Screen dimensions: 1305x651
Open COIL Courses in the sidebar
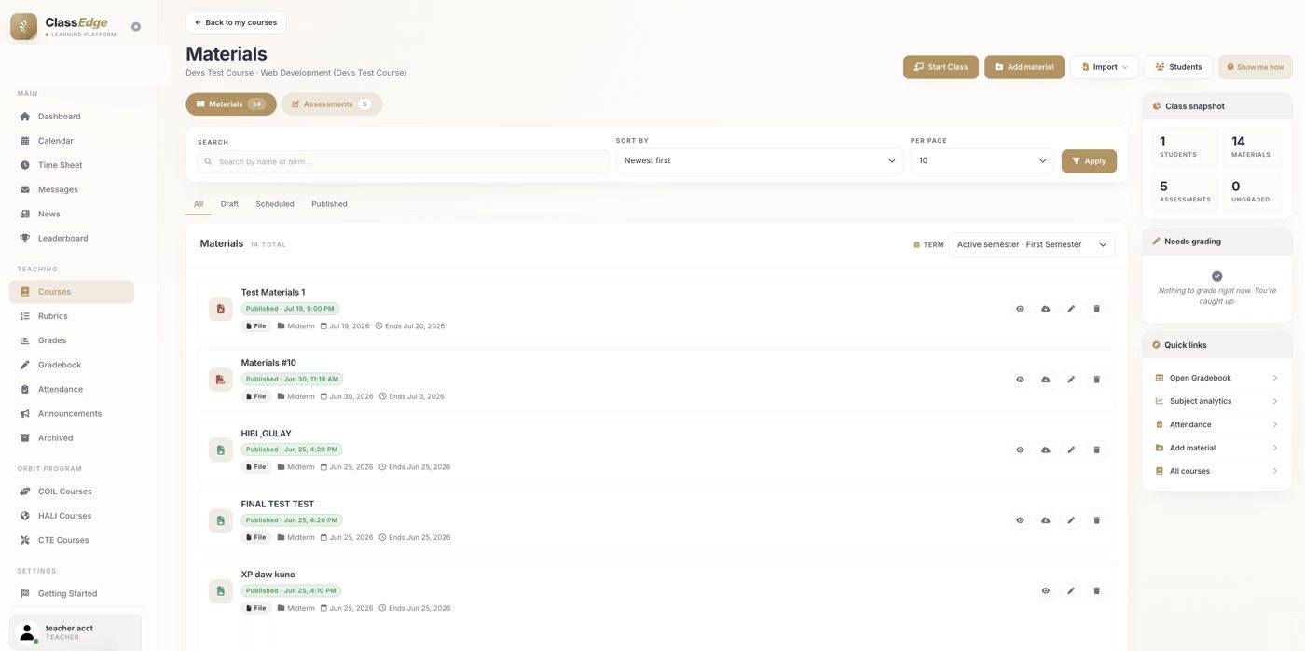(72, 492)
